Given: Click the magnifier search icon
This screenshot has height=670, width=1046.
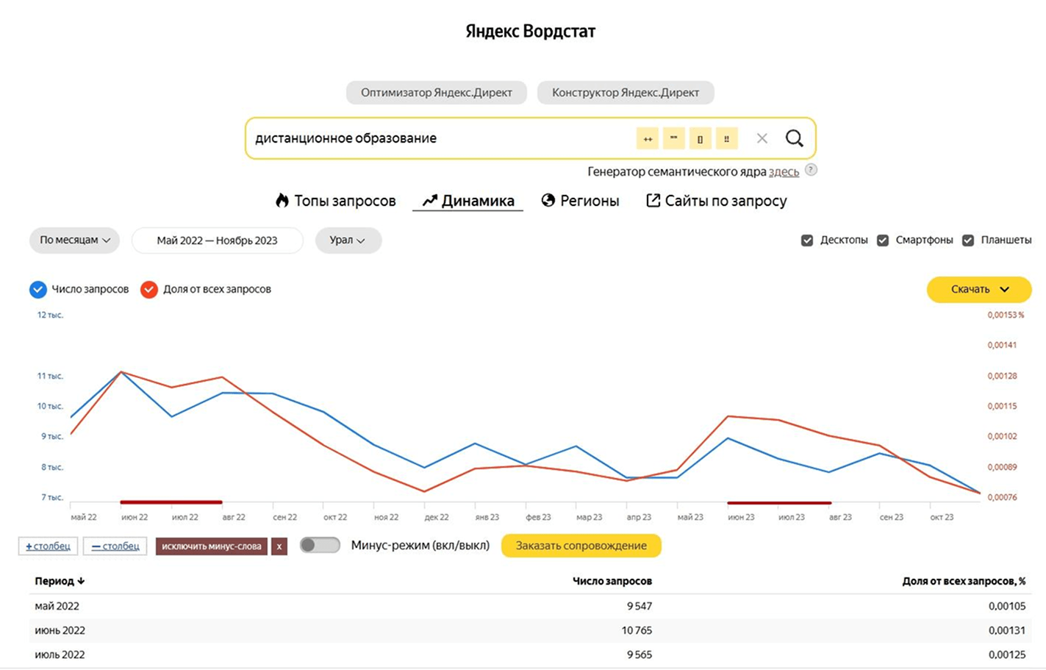Looking at the screenshot, I should point(794,138).
